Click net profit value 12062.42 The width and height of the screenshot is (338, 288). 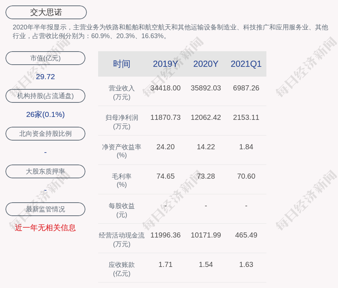206,117
